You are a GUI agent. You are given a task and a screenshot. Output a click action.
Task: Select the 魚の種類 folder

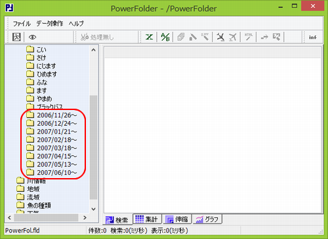point(33,205)
